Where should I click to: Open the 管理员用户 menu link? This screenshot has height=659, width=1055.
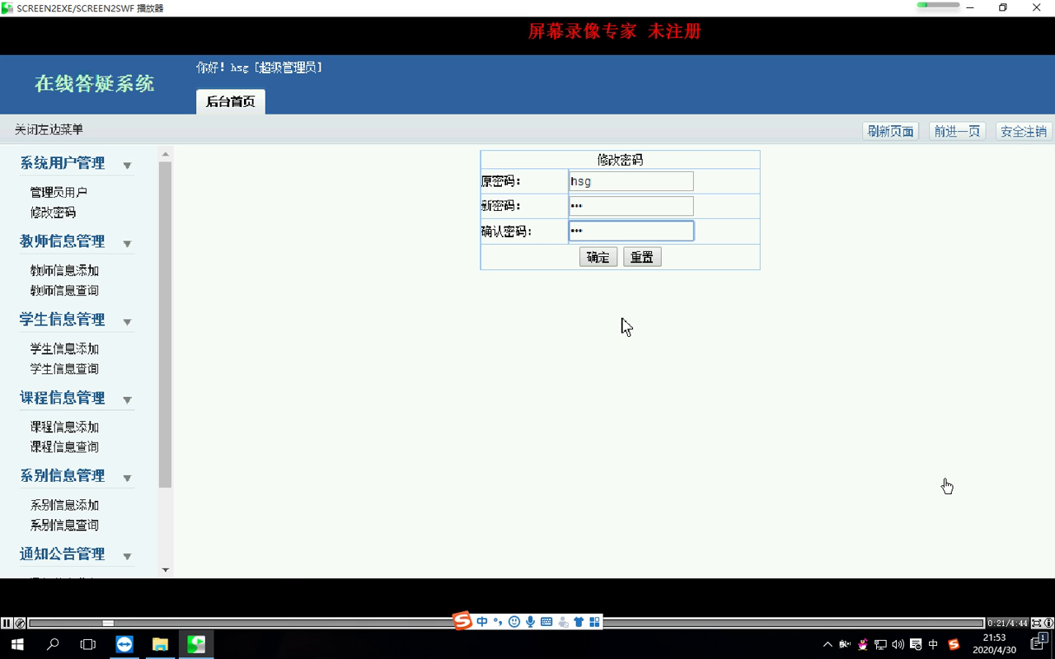point(59,192)
